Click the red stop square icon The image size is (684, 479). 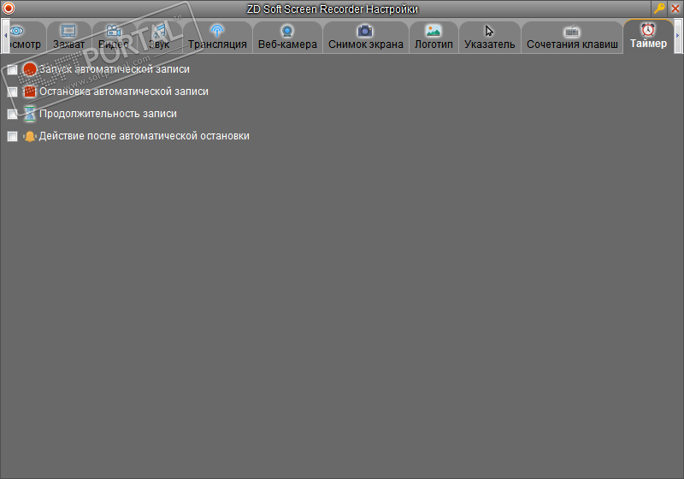pos(29,92)
